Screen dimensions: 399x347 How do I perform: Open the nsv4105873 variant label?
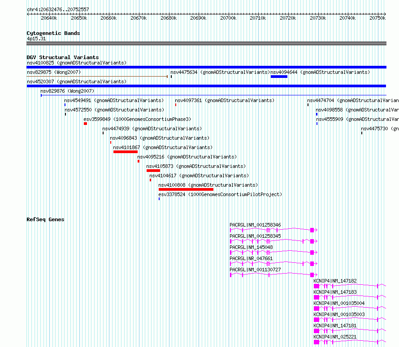196,166
